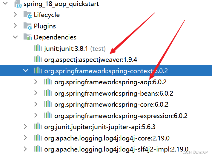This screenshot has width=212, height=156.
Task: Click the library icon beside spring-context
Action: [x=38, y=70]
